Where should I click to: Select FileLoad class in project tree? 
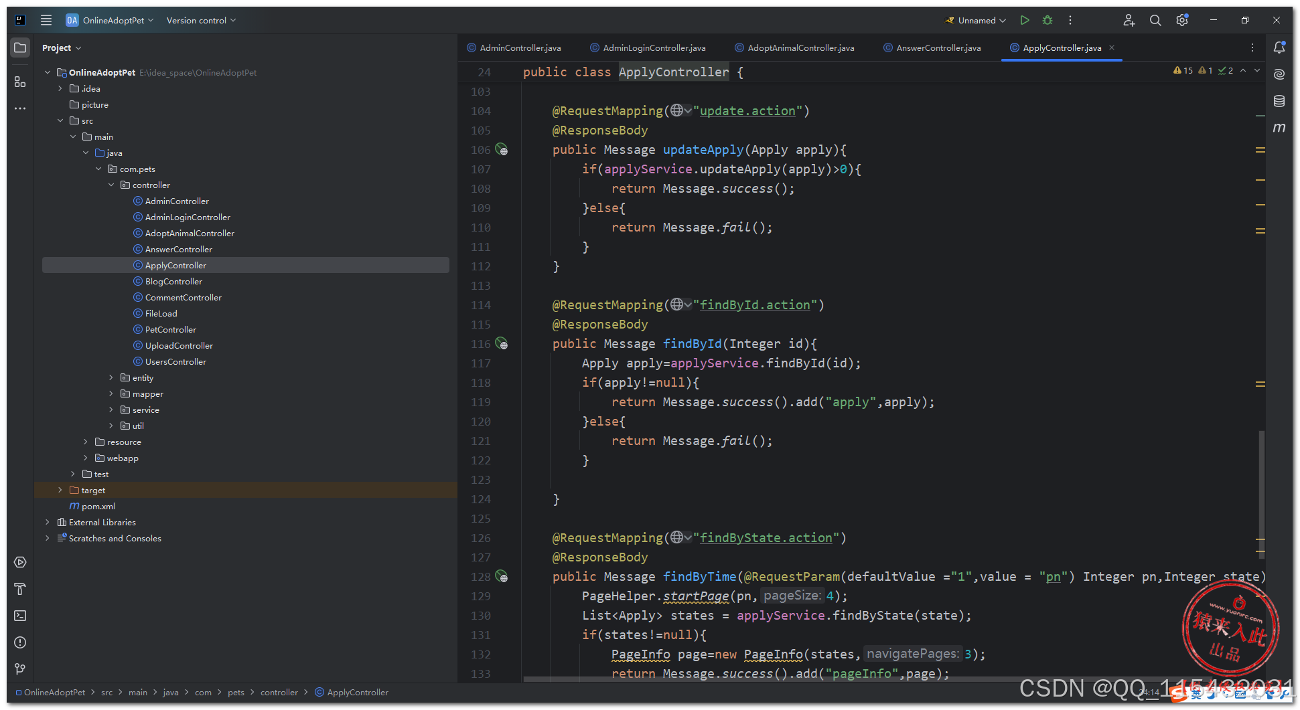[x=161, y=313]
